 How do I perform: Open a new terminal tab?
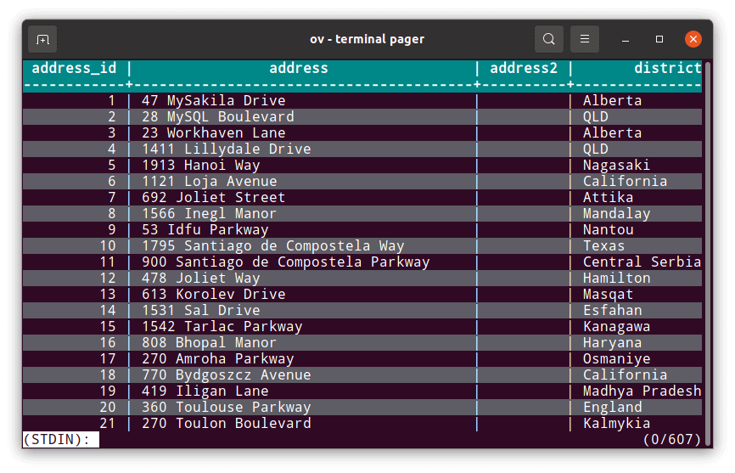[42, 39]
